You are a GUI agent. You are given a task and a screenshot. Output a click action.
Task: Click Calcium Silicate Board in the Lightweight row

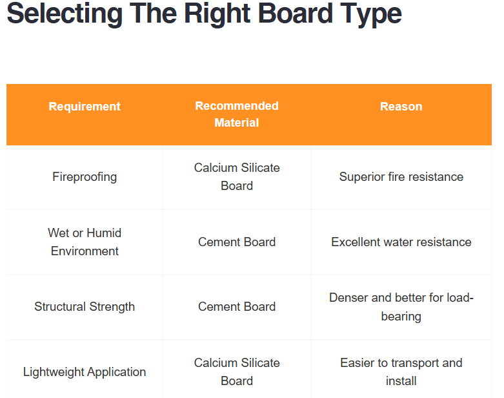coord(237,372)
